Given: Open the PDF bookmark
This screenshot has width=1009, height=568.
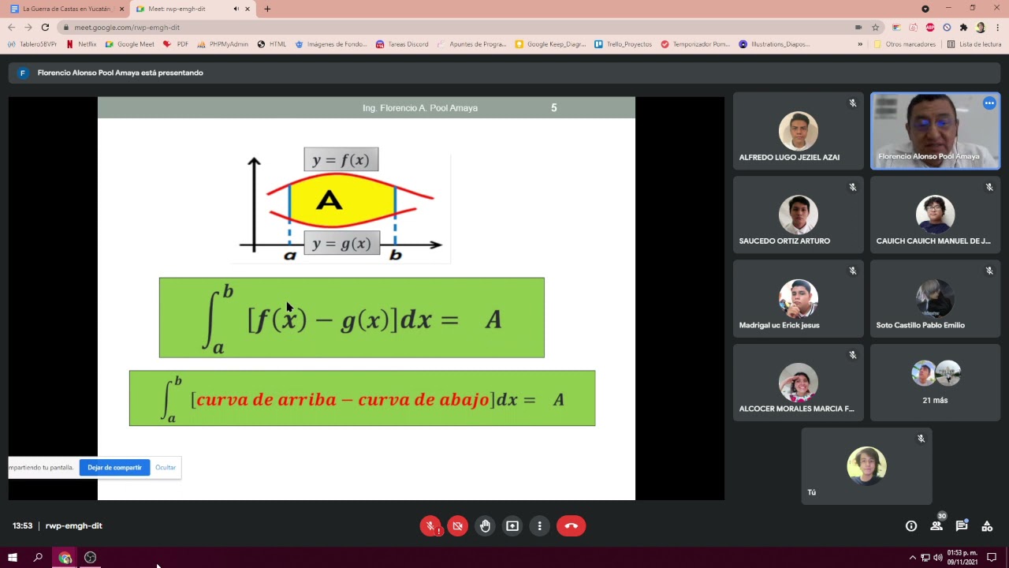Looking at the screenshot, I should tap(176, 44).
